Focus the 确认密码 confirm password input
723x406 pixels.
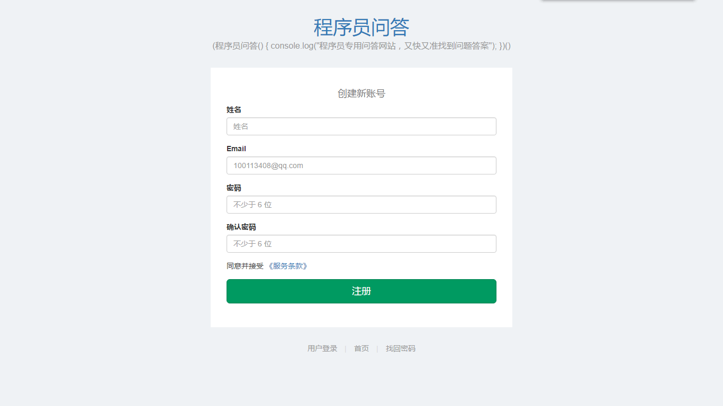click(361, 244)
